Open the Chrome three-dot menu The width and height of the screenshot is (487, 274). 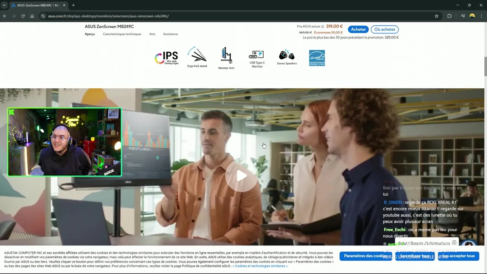(481, 16)
